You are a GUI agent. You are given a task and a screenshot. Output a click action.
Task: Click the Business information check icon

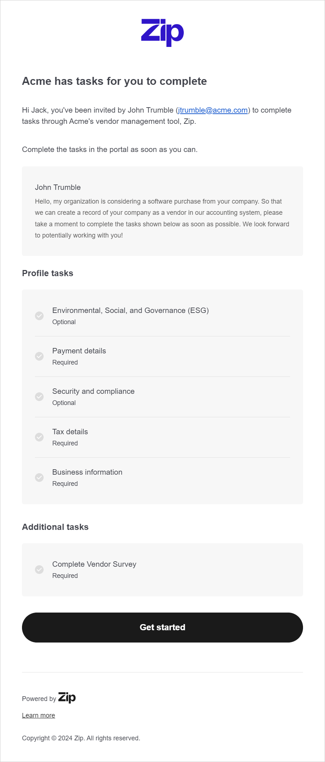coord(39,478)
